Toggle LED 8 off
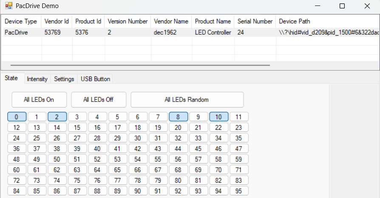The image size is (380, 198). [x=178, y=117]
